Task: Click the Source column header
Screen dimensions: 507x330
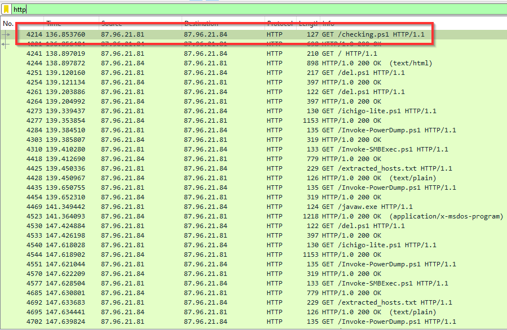Action: tap(112, 24)
